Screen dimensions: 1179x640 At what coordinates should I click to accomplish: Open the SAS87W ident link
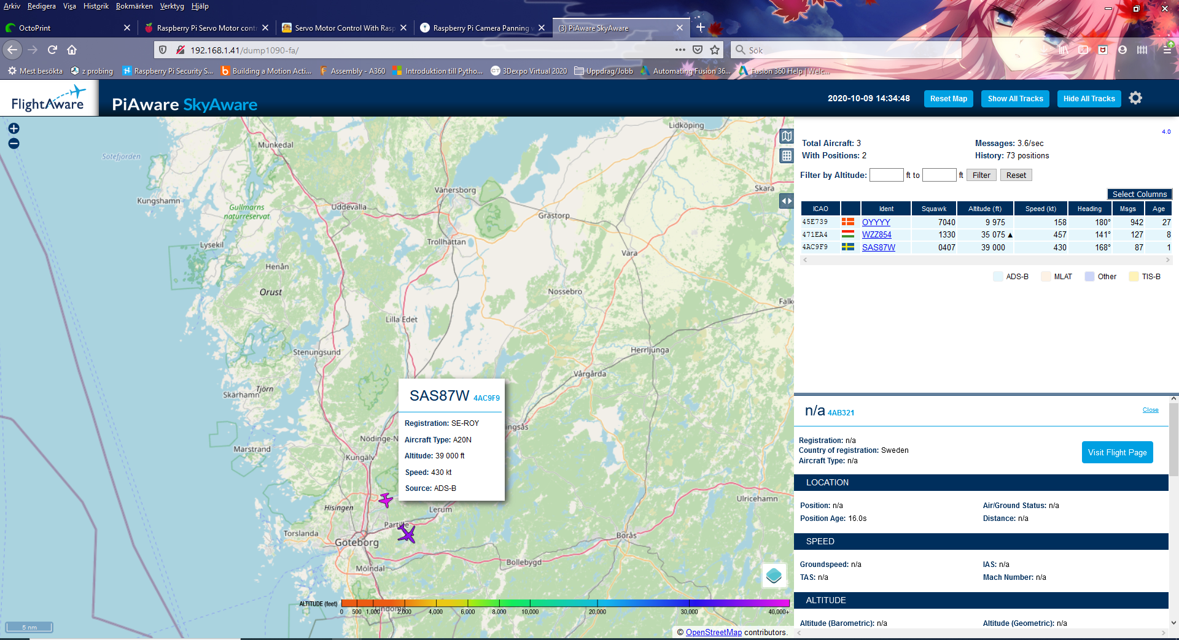(878, 247)
